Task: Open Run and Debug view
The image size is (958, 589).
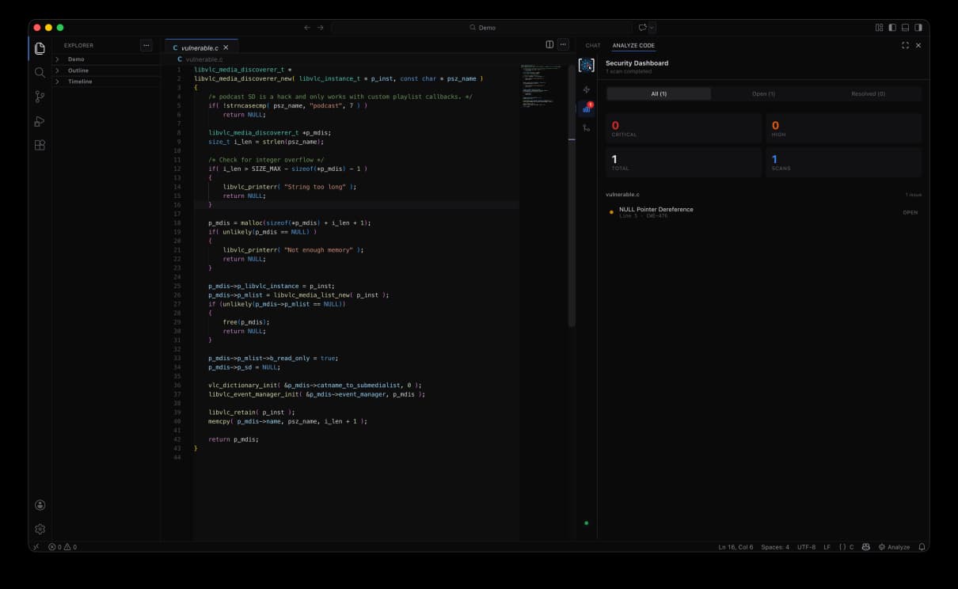Action: pos(40,121)
